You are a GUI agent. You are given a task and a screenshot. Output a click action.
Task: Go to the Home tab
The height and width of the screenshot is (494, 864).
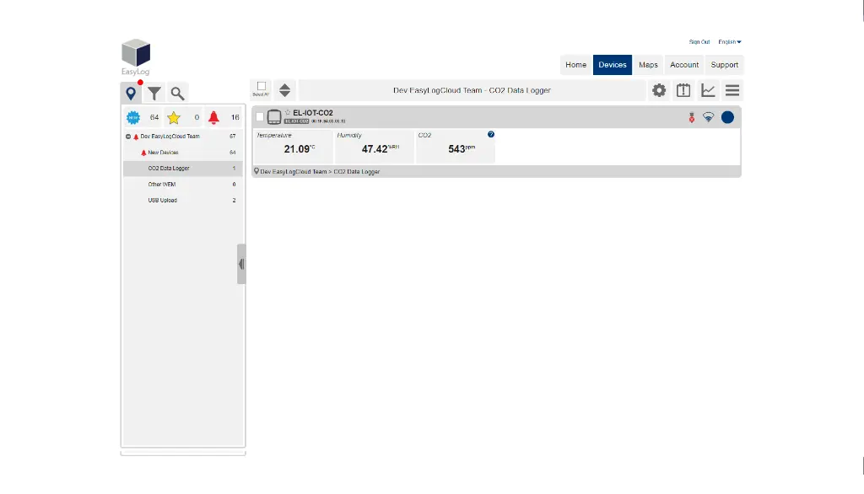pos(575,65)
